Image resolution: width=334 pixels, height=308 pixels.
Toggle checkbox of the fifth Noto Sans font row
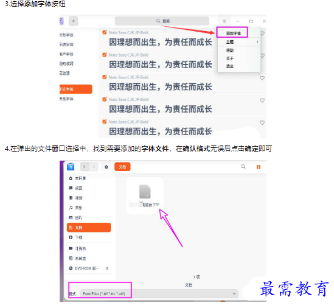105,122
